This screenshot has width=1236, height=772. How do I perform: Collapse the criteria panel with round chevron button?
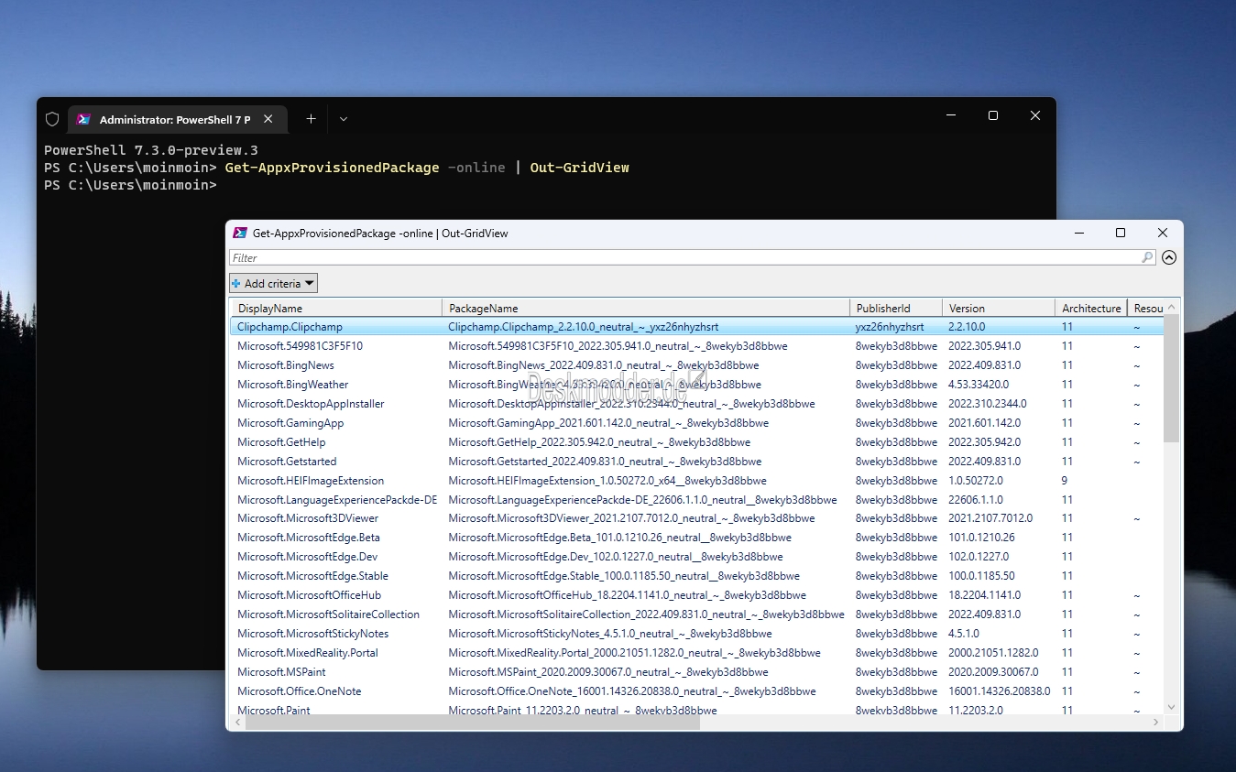pos(1169,258)
